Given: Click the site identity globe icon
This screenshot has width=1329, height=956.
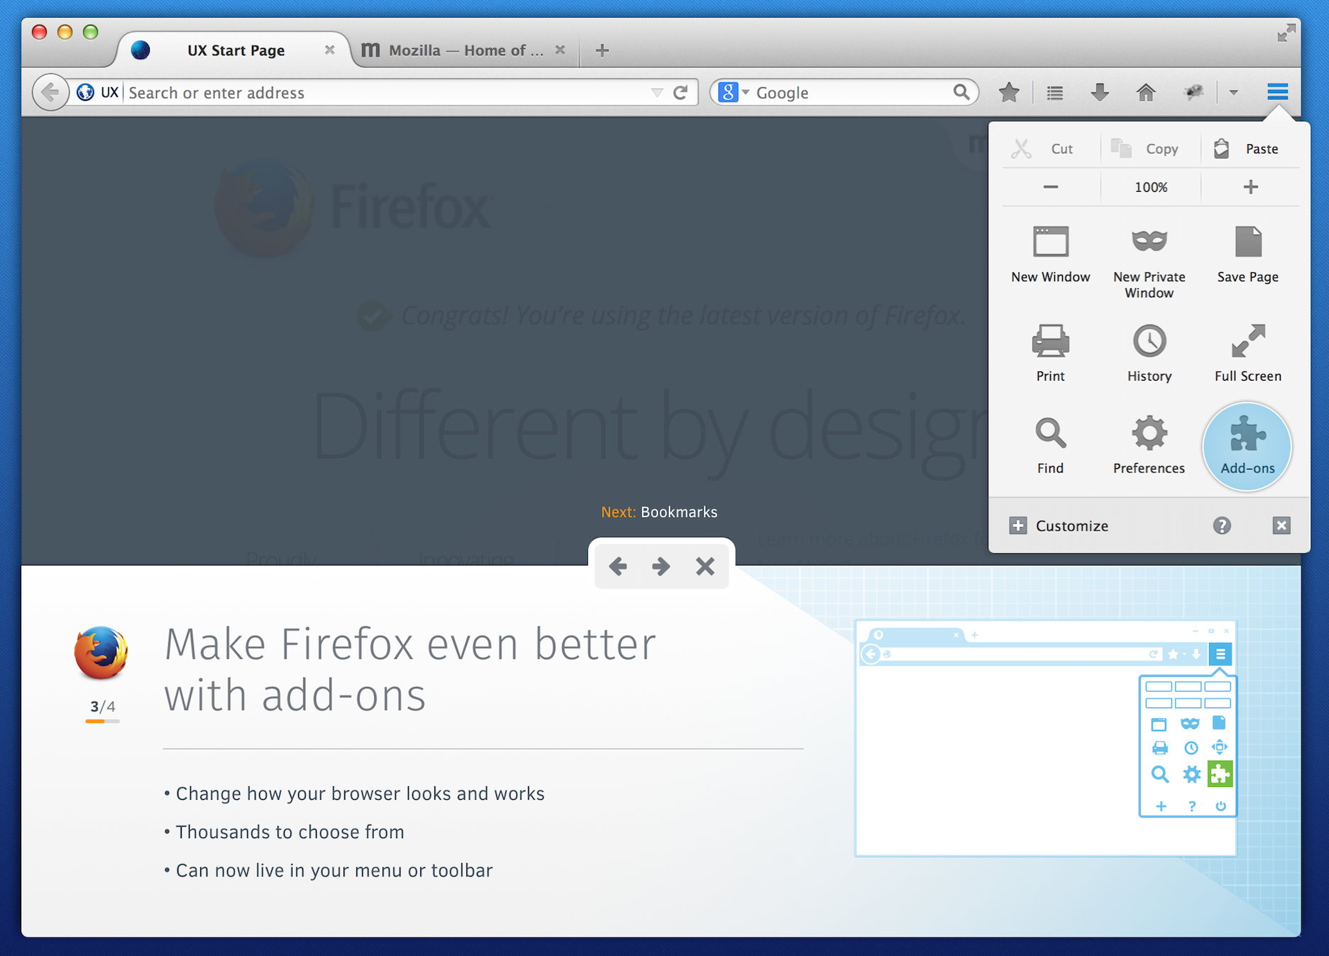Looking at the screenshot, I should tap(85, 92).
